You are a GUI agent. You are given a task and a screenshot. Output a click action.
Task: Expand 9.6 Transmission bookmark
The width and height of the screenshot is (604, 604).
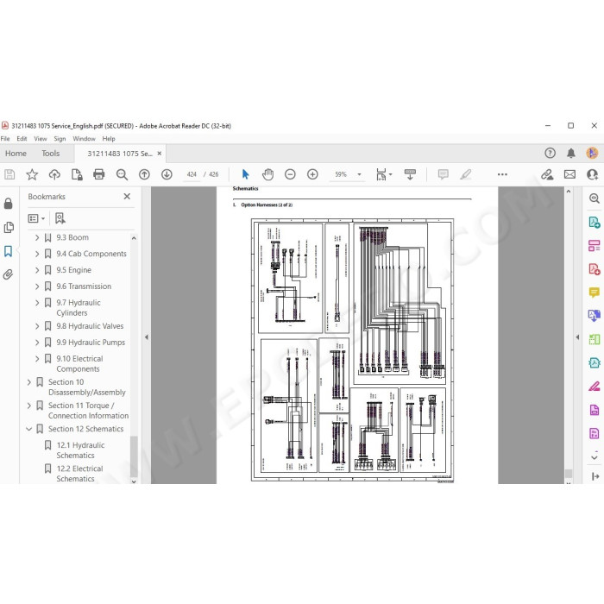pyautogui.click(x=37, y=286)
